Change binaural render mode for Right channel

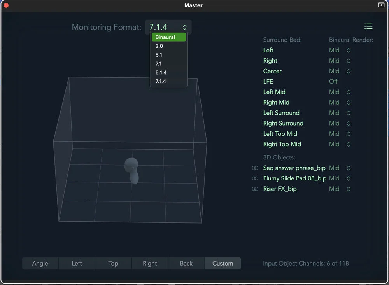pyautogui.click(x=340, y=61)
